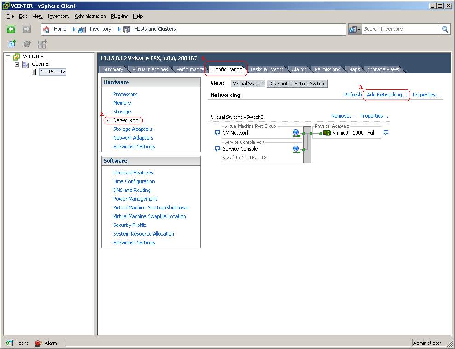Click the VM Network port group globe icon
Image resolution: width=455 pixels, height=349 pixels.
pos(296,133)
